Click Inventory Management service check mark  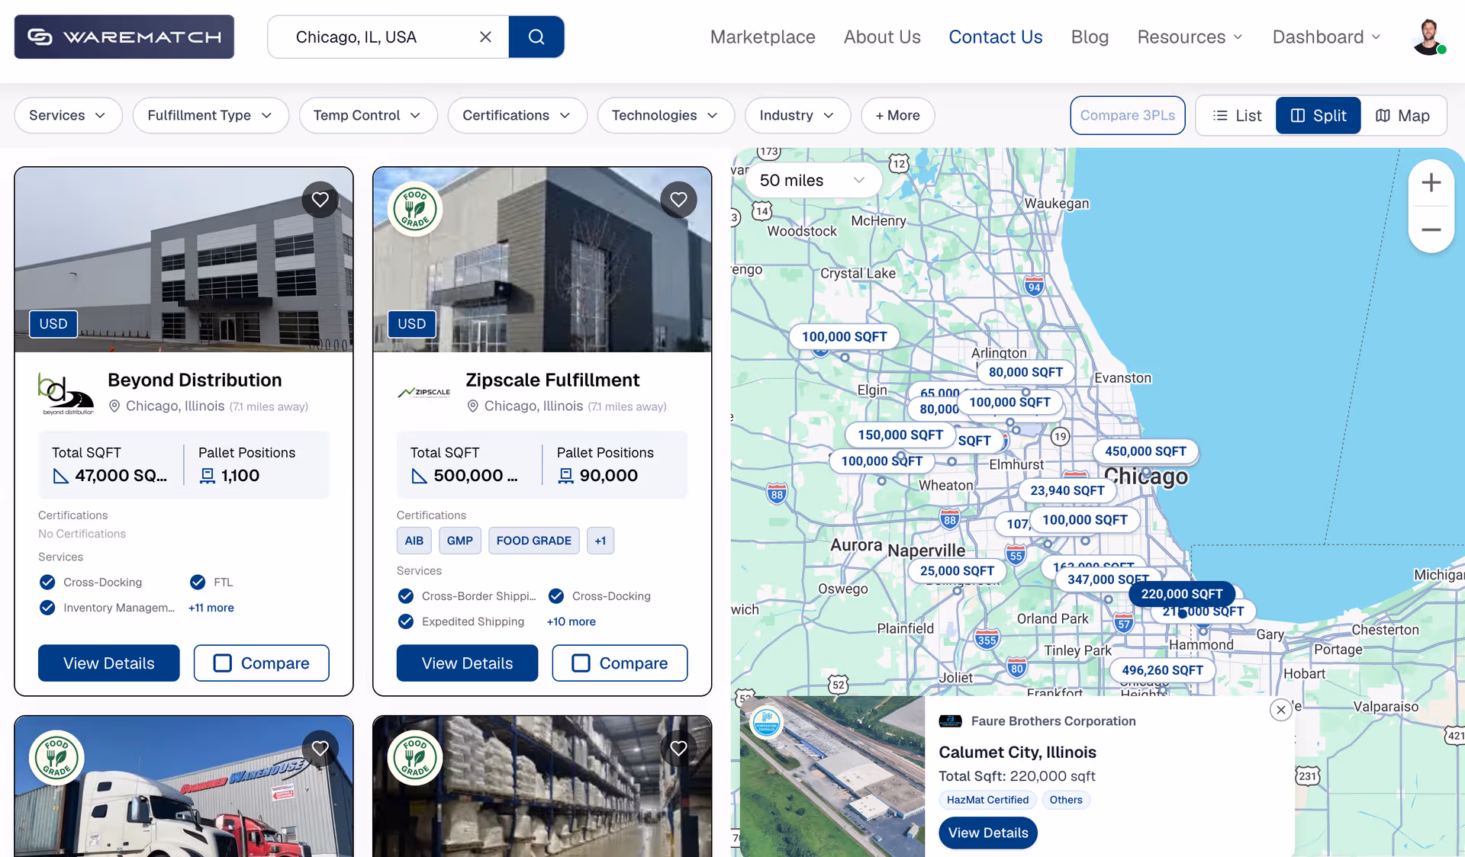coord(47,608)
